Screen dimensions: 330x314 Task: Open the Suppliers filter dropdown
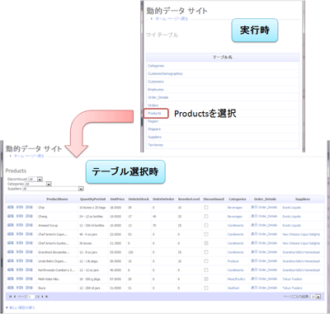click(x=53, y=189)
